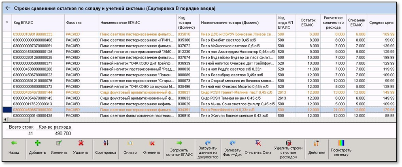Select cell 0300004354670000144

[x=38, y=92]
